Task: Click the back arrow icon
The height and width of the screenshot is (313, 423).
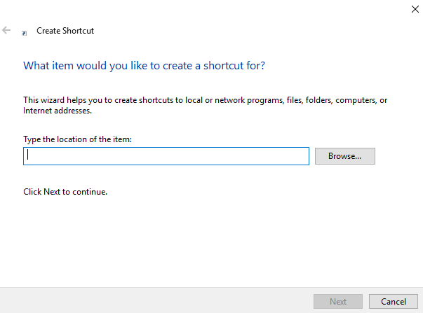Action: [x=6, y=30]
